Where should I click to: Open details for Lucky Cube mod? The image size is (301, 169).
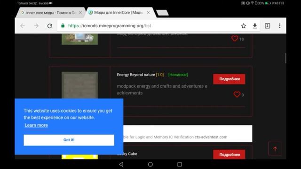point(229,154)
